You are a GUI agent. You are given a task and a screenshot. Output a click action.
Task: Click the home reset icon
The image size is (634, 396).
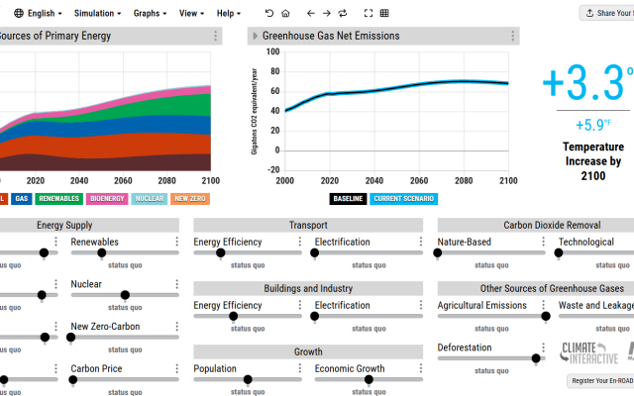point(285,13)
